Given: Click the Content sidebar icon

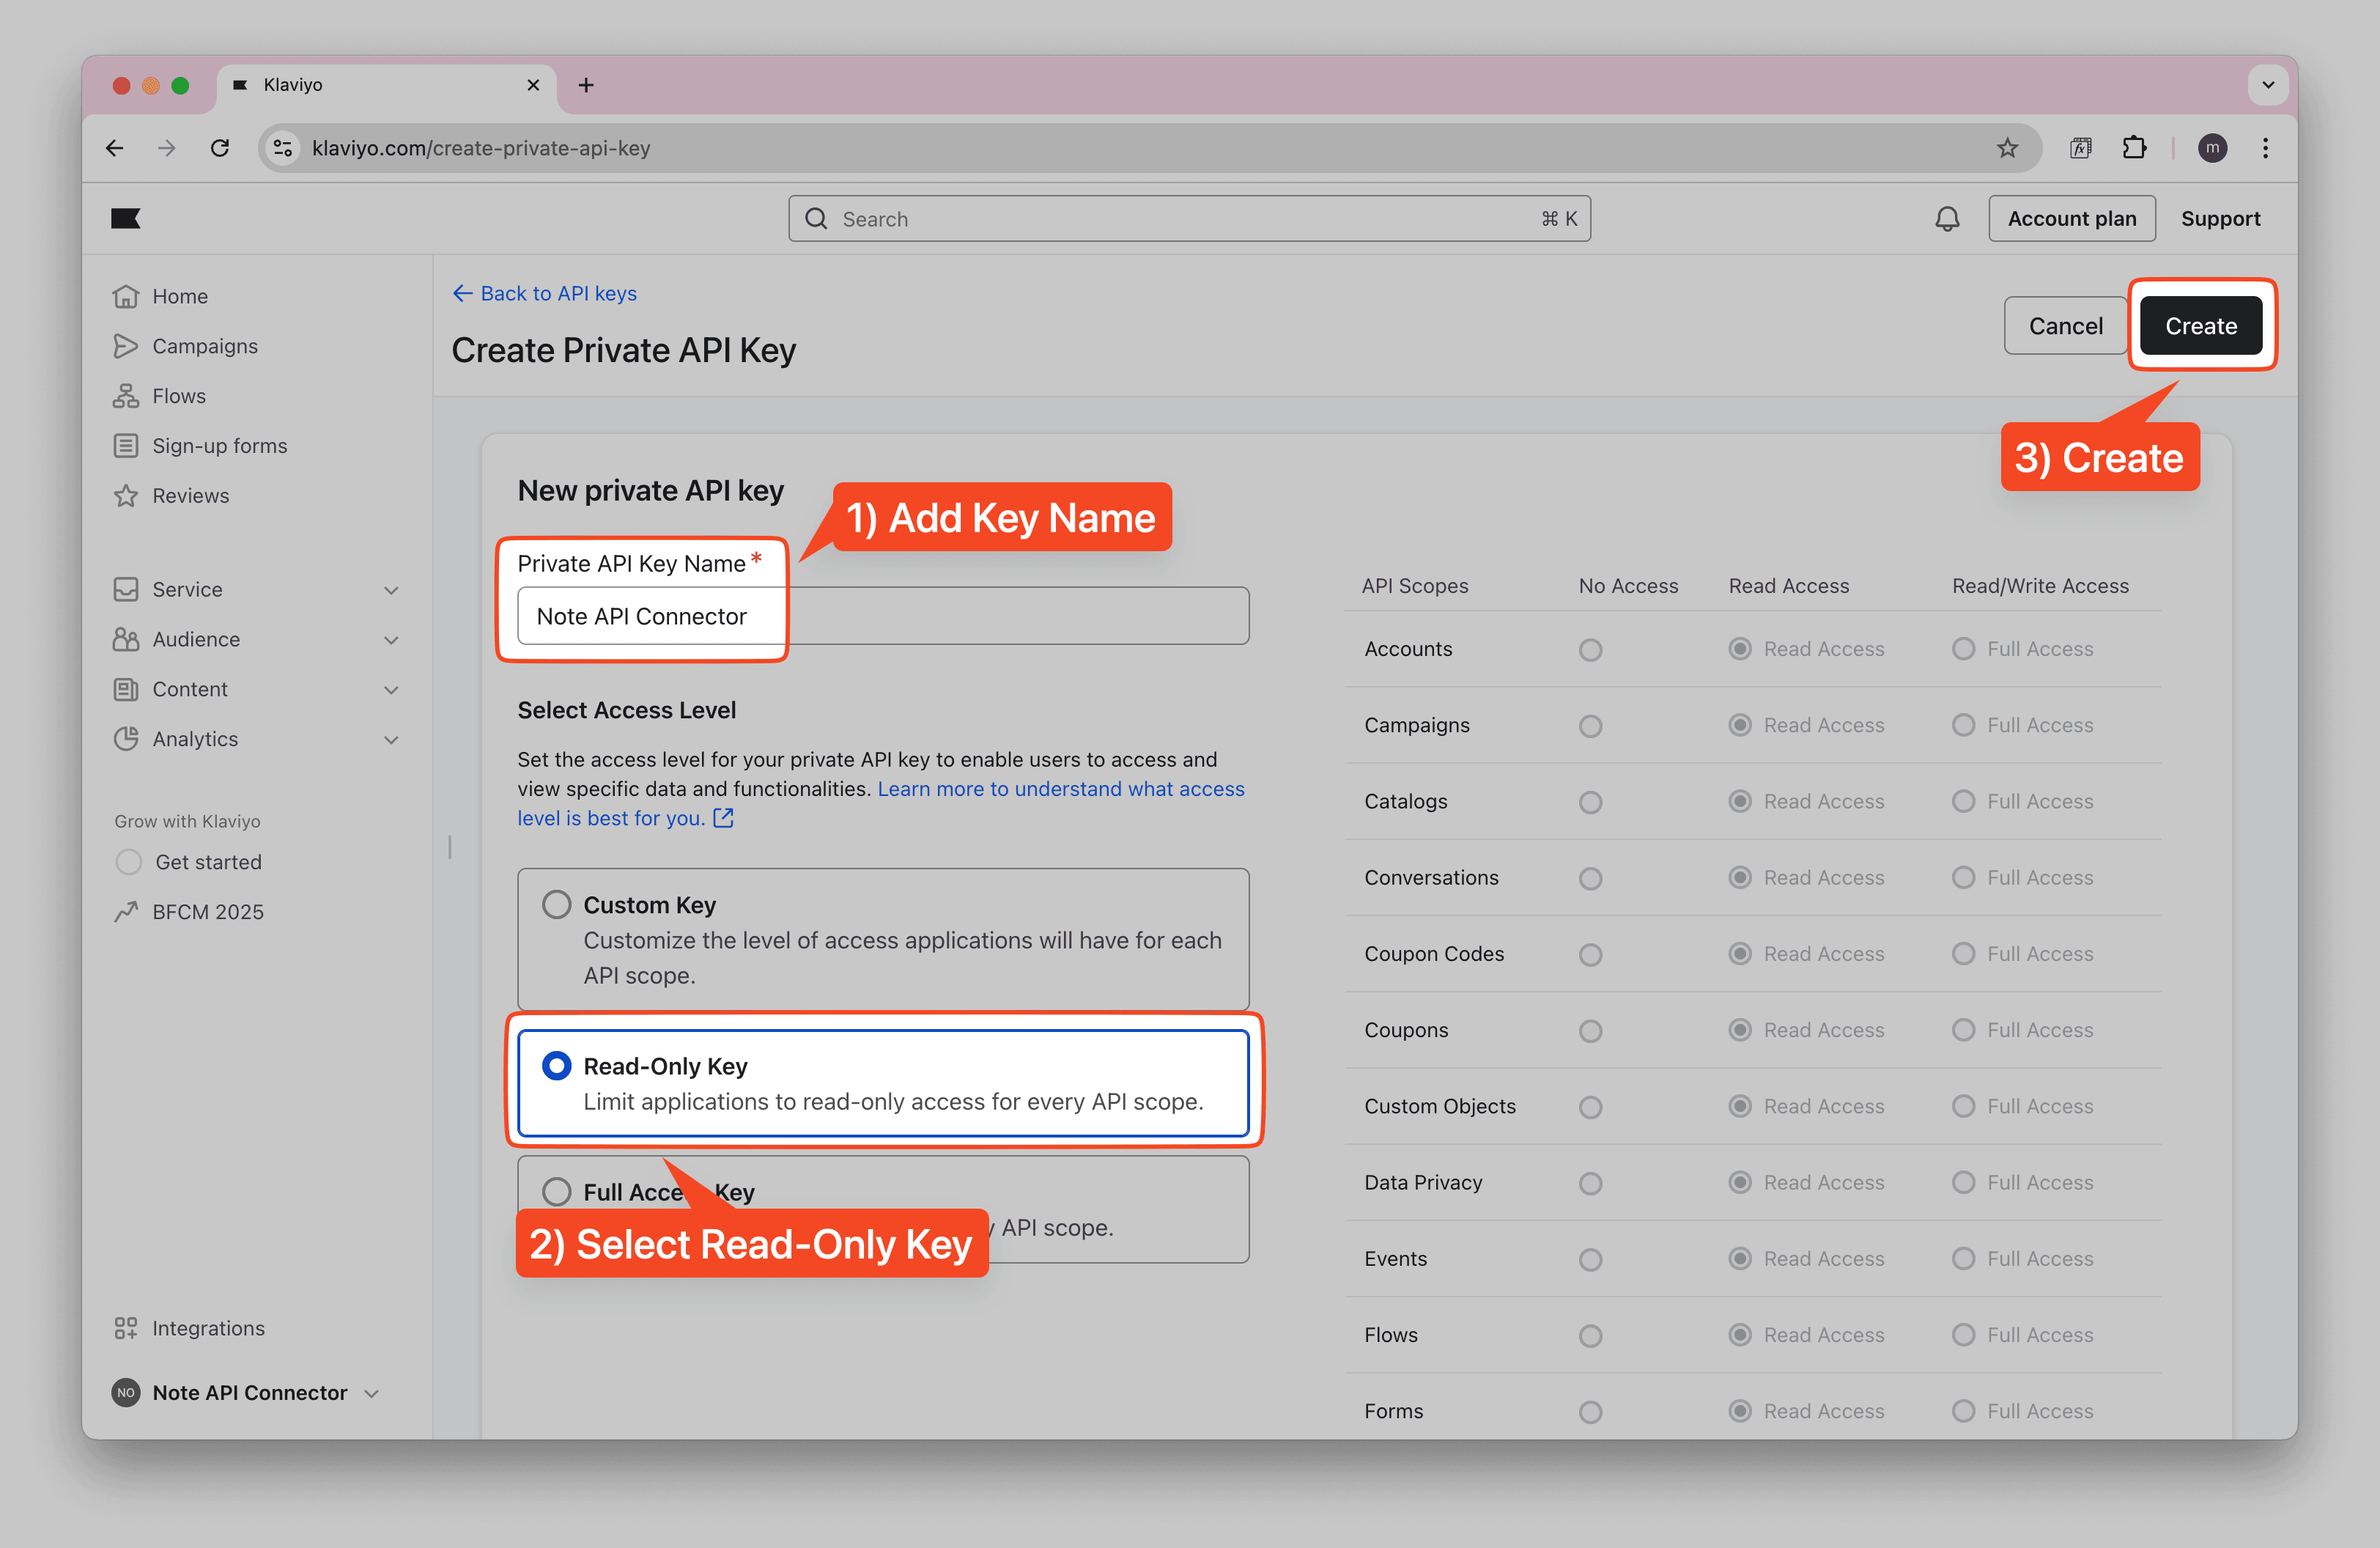Looking at the screenshot, I should [x=126, y=689].
